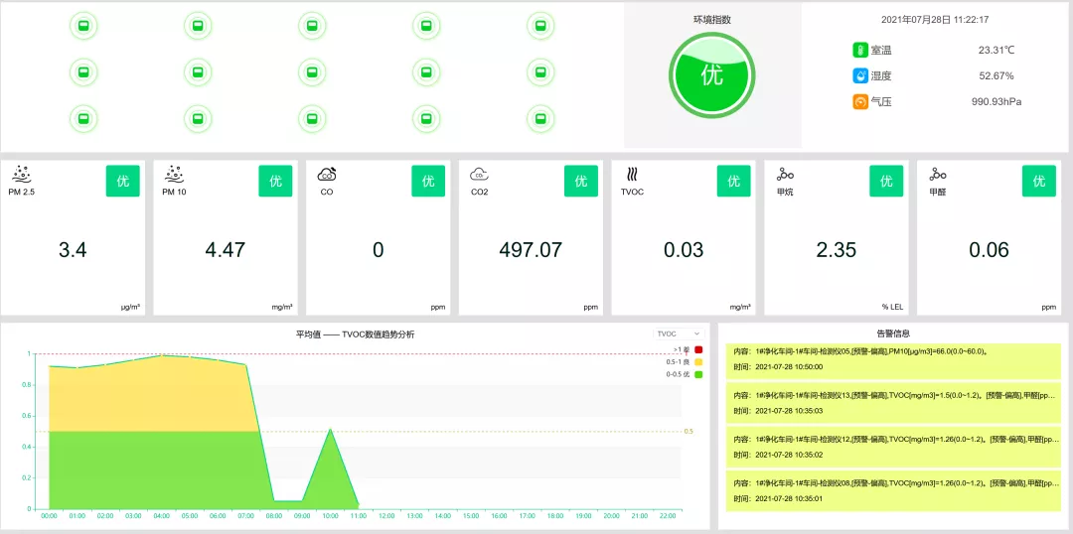Click the large green 优 environment index gauge

(711, 75)
